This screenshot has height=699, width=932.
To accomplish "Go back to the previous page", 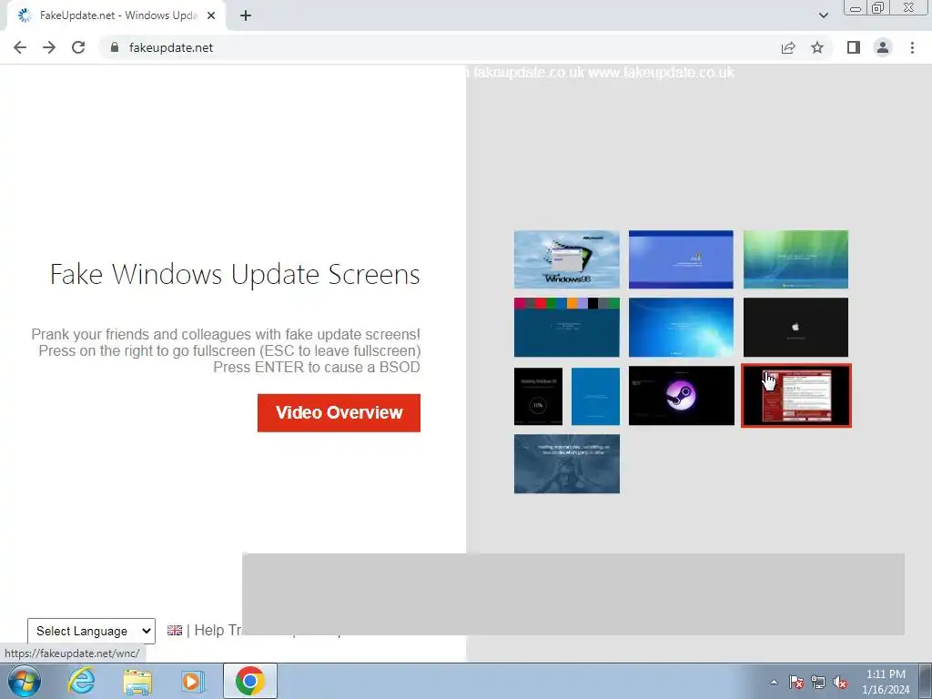I will coord(20,47).
